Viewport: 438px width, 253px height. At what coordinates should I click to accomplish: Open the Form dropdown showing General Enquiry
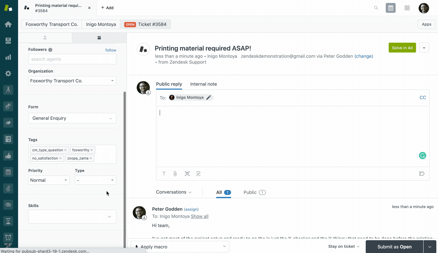point(72,118)
